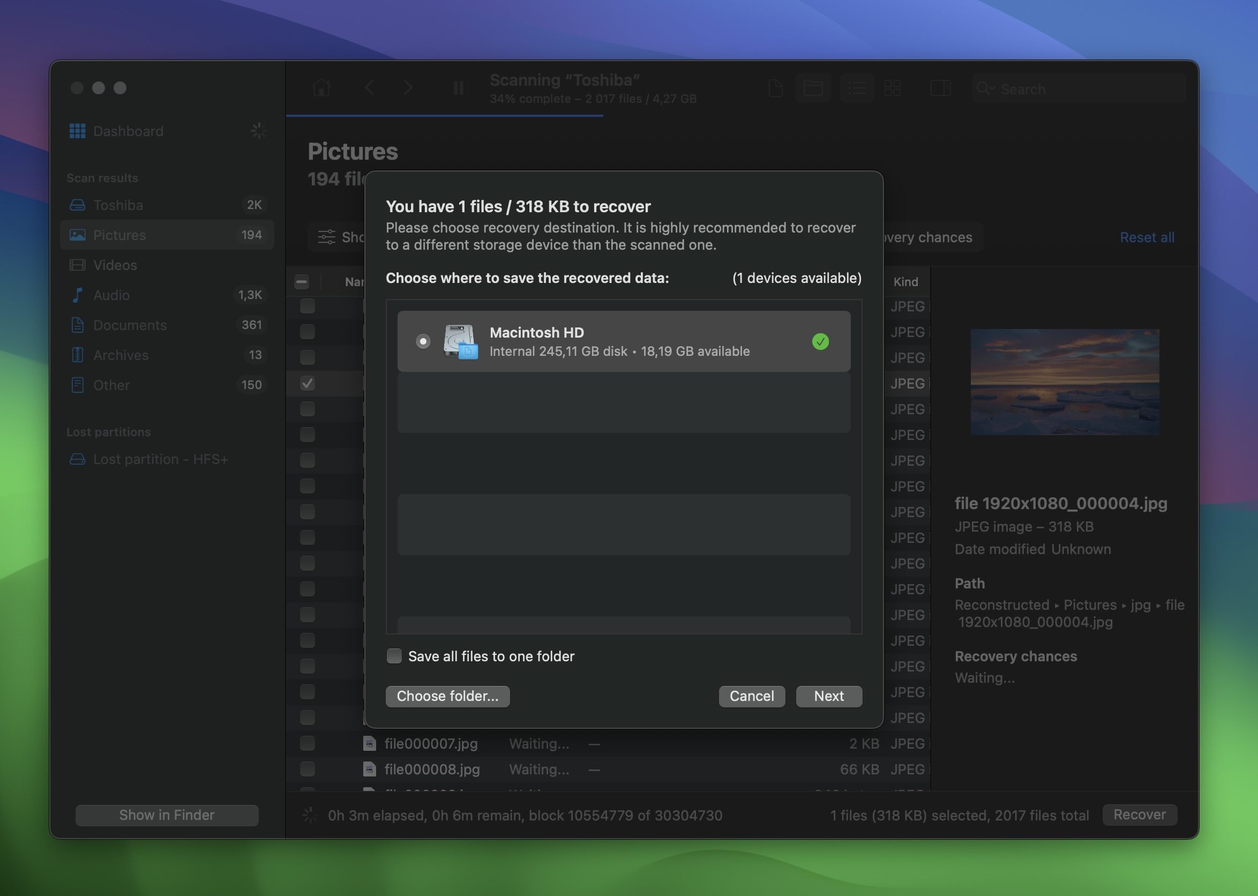Click the pause scan button in toolbar
The image size is (1258, 896).
pos(458,88)
